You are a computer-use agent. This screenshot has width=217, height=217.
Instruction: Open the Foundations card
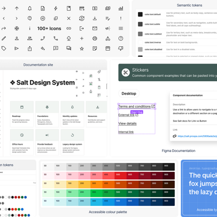pyautogui.click(x=47, y=114)
